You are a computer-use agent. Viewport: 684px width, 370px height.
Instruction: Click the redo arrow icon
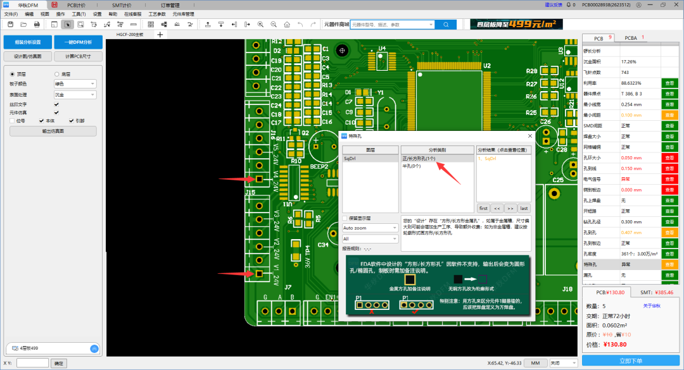[313, 25]
